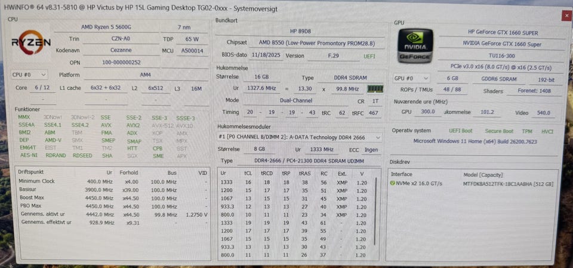
Task: Close the HWiNFO system summary window
Action: 566,15
